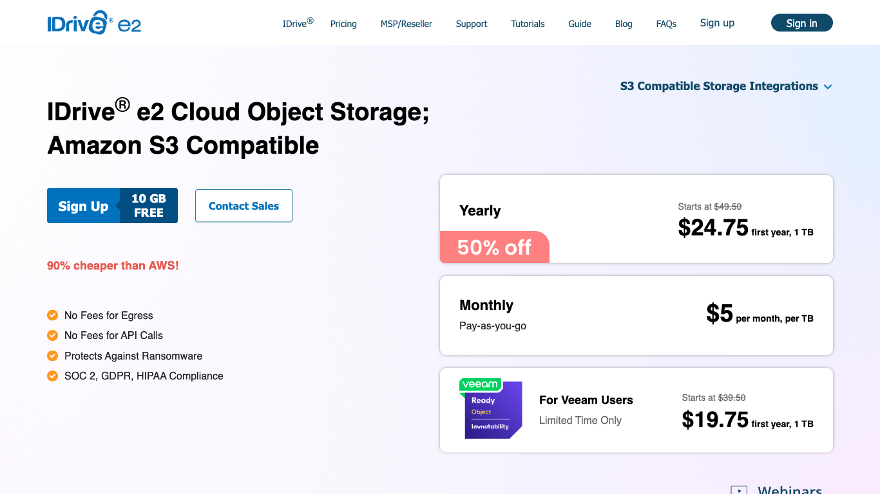
Task: Click the Contact Sales button
Action: 244,206
